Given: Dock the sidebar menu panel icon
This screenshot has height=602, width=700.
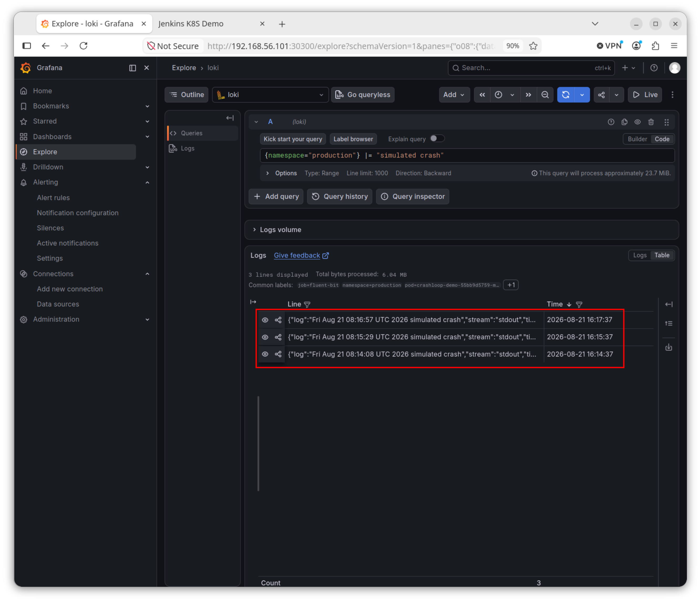Looking at the screenshot, I should (132, 68).
